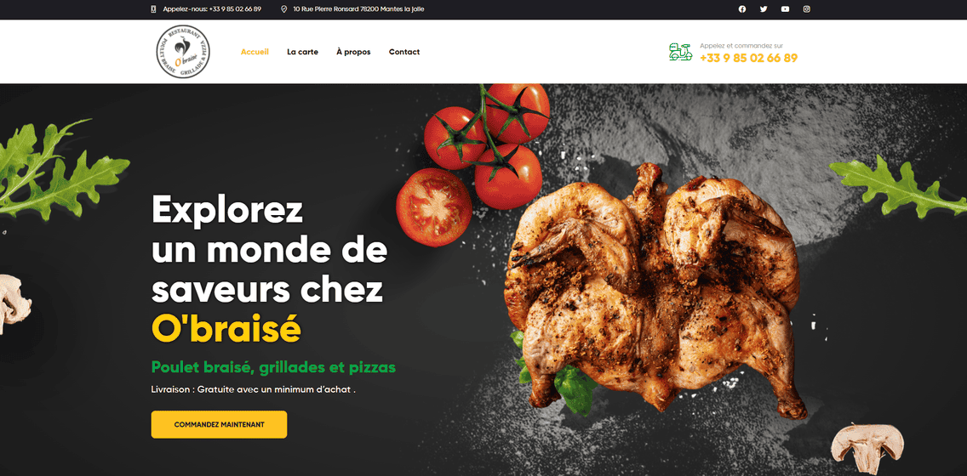Click the O'braisé restaurant logo

point(183,52)
